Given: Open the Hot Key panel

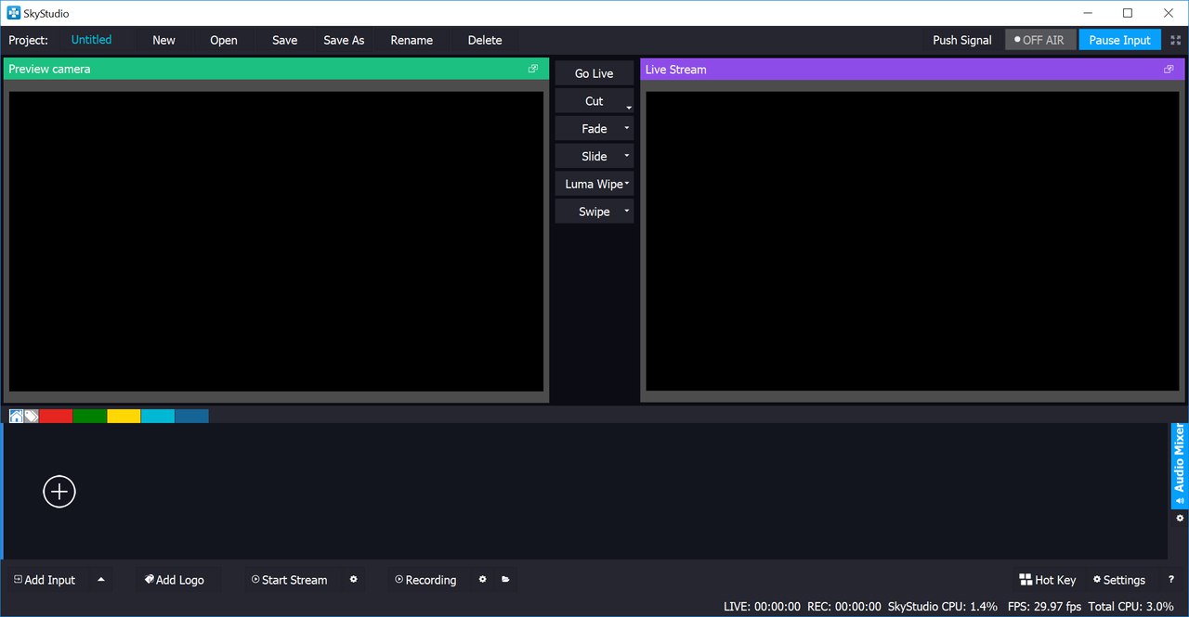Looking at the screenshot, I should [x=1048, y=580].
